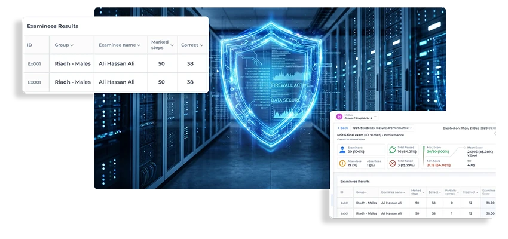Sort by Marked steps in the performance report table

[x=417, y=192]
